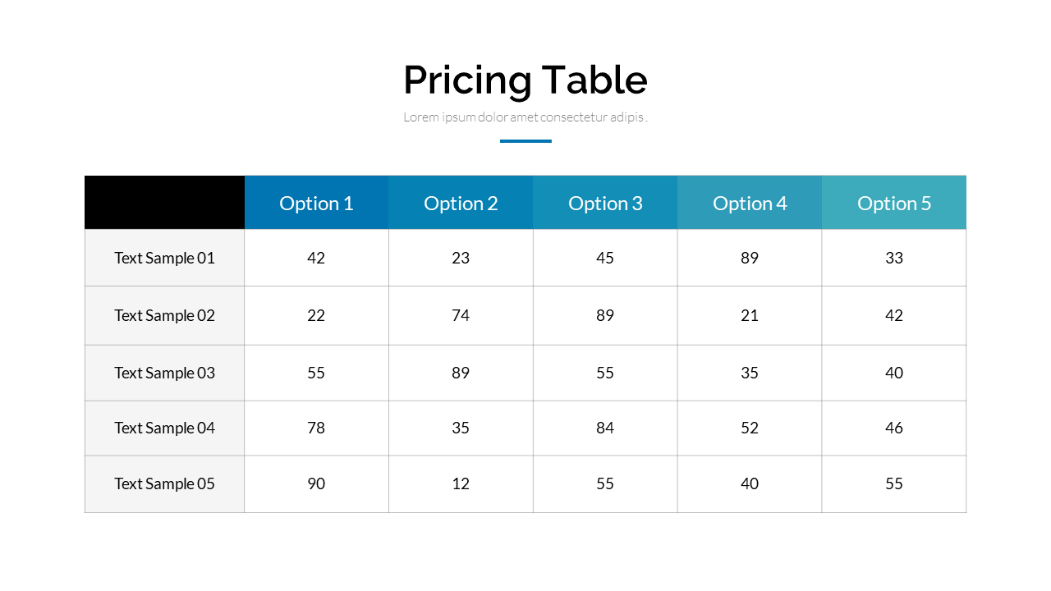Image resolution: width=1051 pixels, height=591 pixels.
Task: Select the black empty header cell
Action: [x=164, y=203]
